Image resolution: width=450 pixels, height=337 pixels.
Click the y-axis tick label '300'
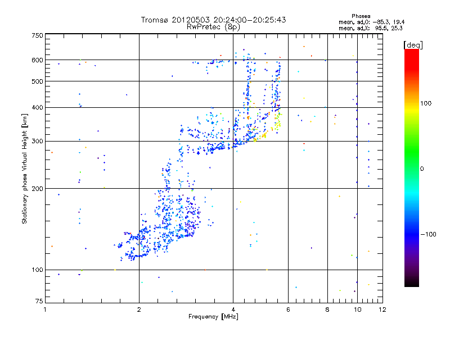tap(37, 142)
